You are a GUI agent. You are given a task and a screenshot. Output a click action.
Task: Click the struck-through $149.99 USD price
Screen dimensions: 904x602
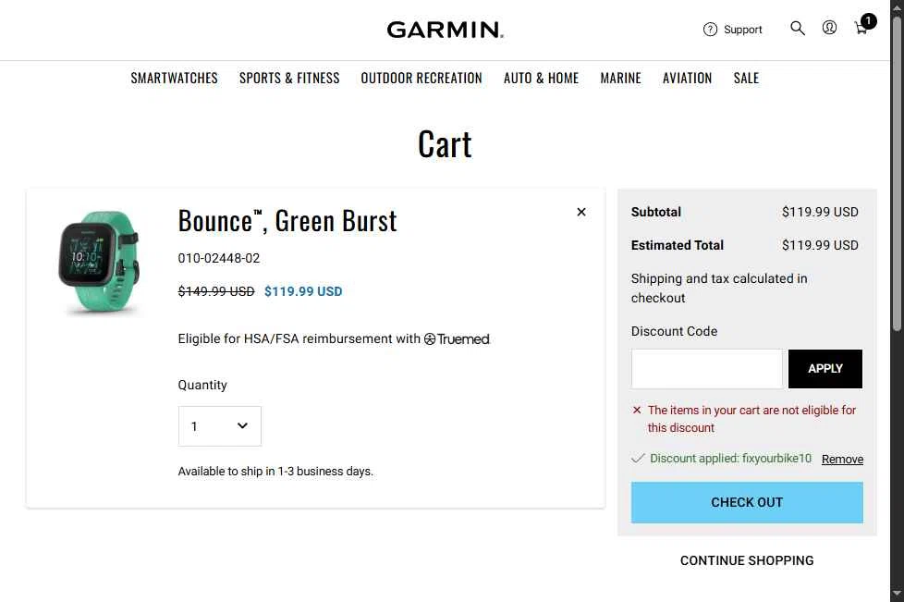click(x=216, y=292)
